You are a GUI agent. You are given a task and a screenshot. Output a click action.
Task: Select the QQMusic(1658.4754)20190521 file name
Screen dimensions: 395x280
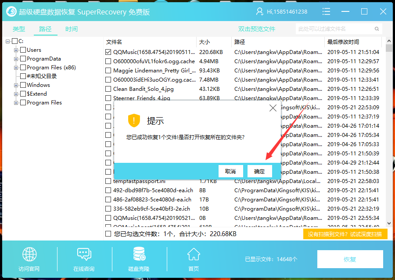(154, 218)
